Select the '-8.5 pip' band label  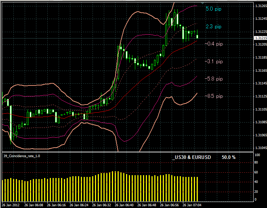(214, 96)
